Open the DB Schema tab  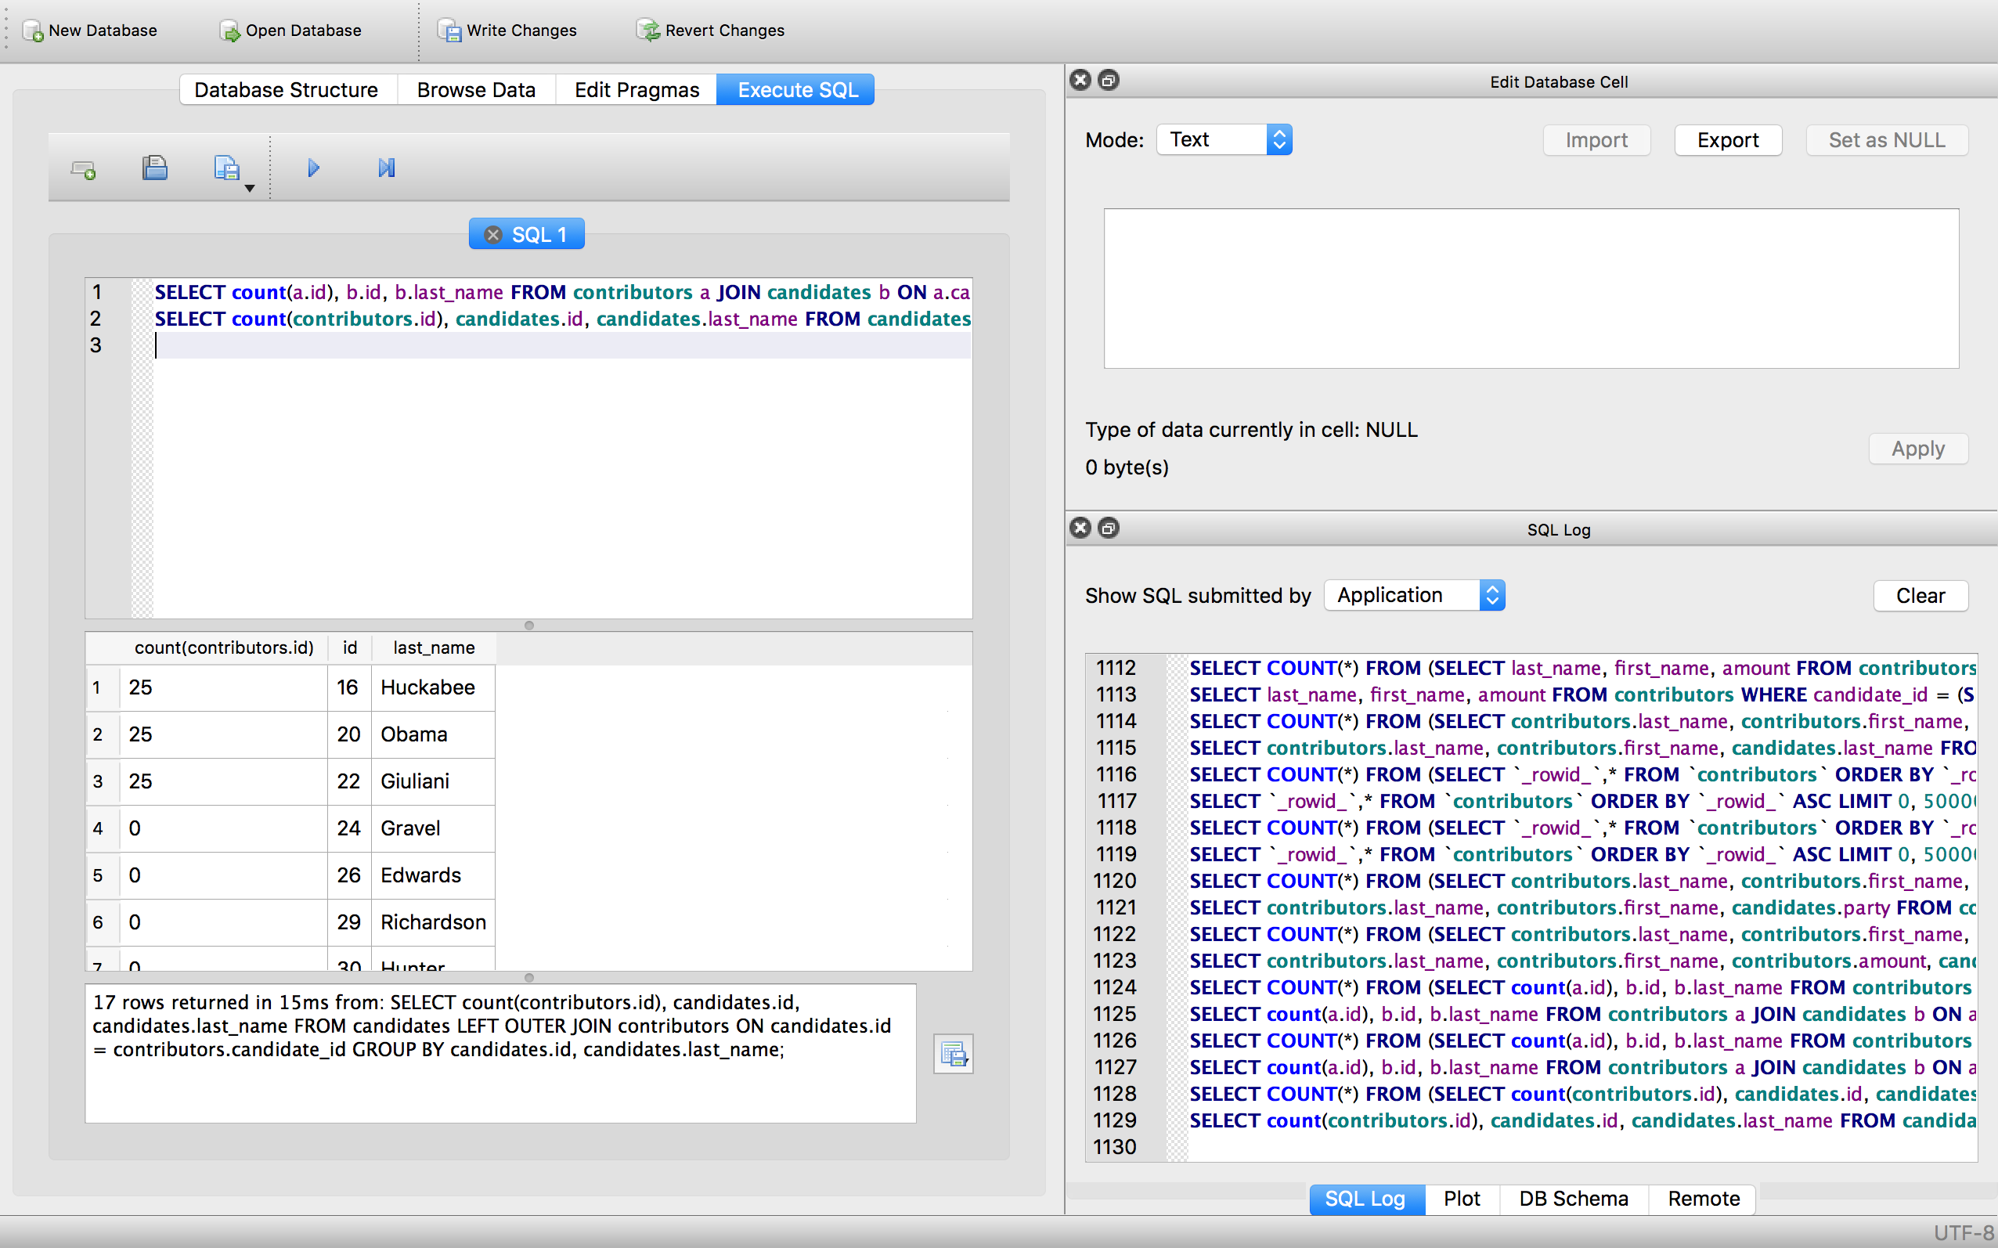point(1572,1199)
